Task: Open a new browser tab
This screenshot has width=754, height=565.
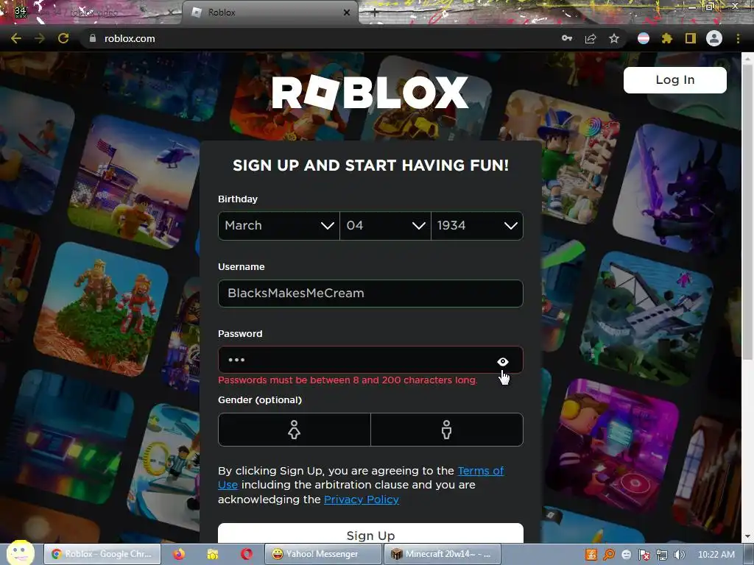Action: pyautogui.click(x=375, y=13)
